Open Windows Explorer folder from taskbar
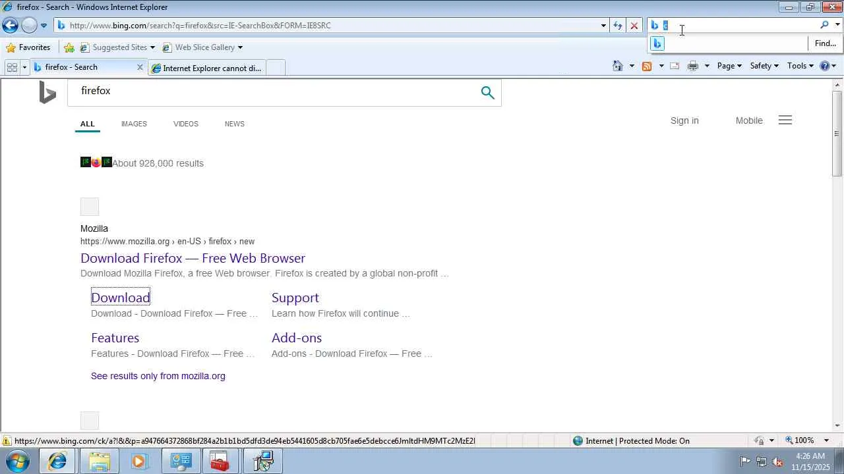 click(x=100, y=461)
